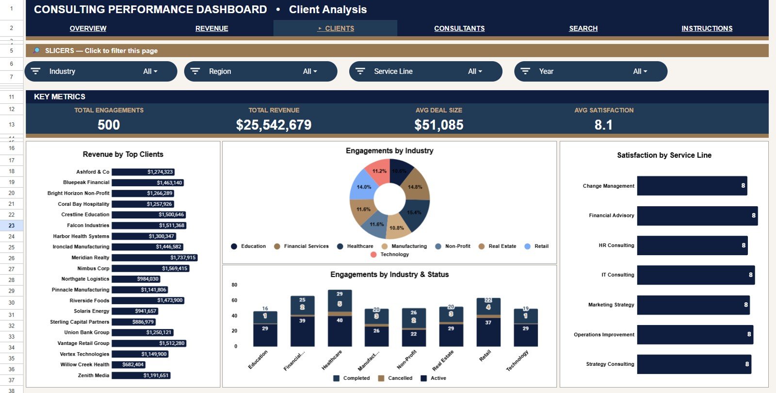Open the SEARCH tab
The width and height of the screenshot is (776, 393).
583,29
